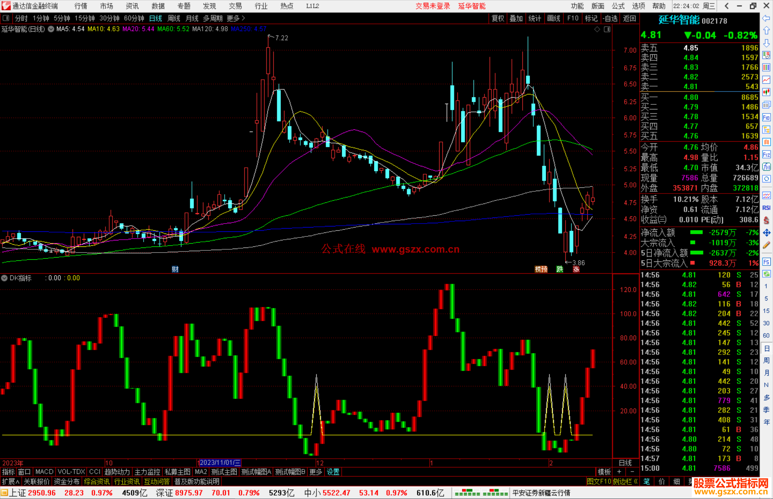Click the back arrow sidebar icon
The height and width of the screenshot is (499, 773).
click(766, 18)
